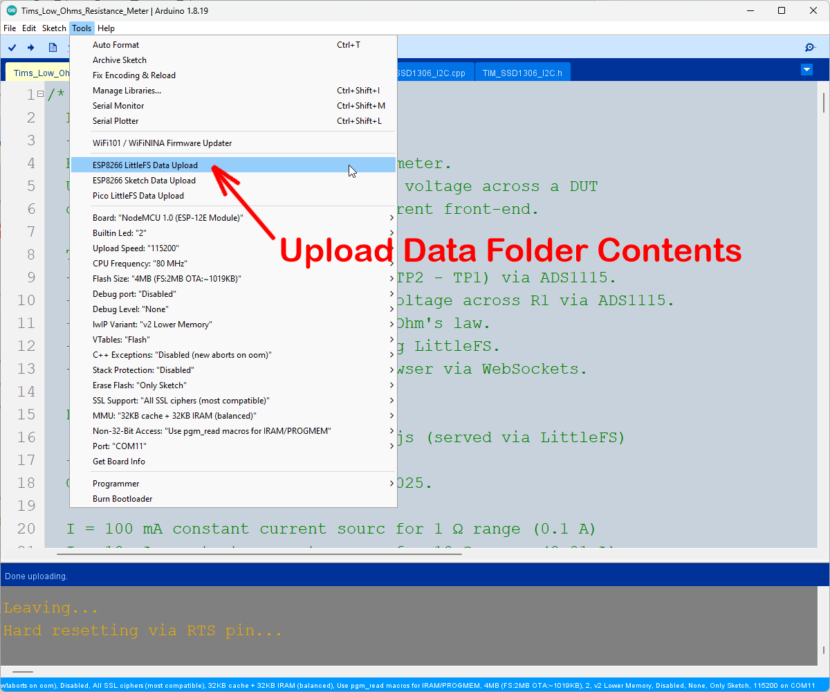Open Manage Libraries...
The width and height of the screenshot is (830, 692).
click(x=234, y=91)
